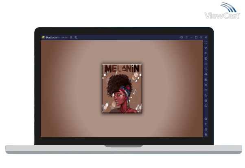The width and height of the screenshot is (245, 168).
Task: Click the BlueStacks logo in title bar
Action: coord(43,37)
